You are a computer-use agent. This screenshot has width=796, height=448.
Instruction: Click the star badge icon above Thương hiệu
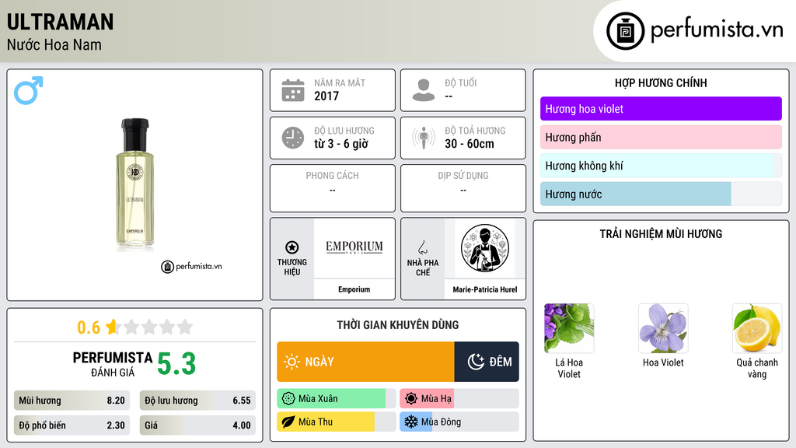pyautogui.click(x=292, y=247)
